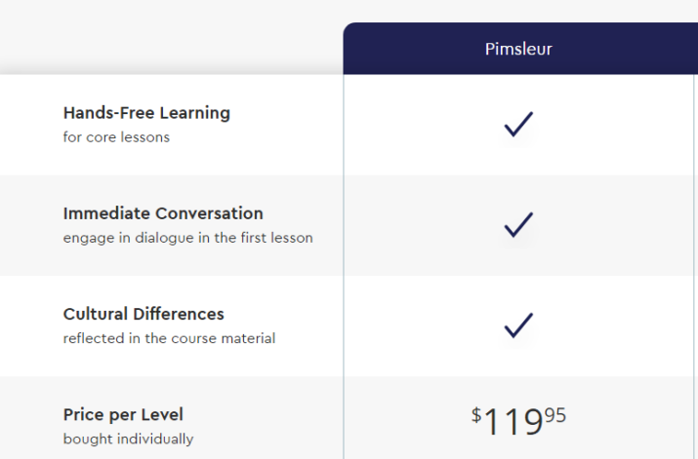Image resolution: width=698 pixels, height=459 pixels.
Task: Click the Hands-Free Learning row checkmark
Action: pyautogui.click(x=518, y=124)
